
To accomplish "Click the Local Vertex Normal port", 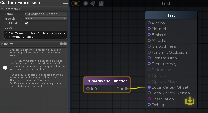I will pyautogui.click(x=149, y=93).
